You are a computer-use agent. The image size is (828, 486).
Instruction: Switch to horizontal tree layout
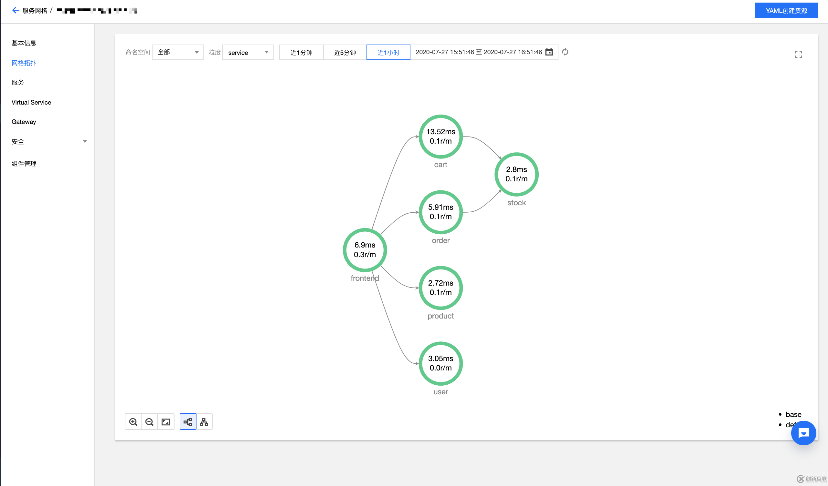pos(188,422)
